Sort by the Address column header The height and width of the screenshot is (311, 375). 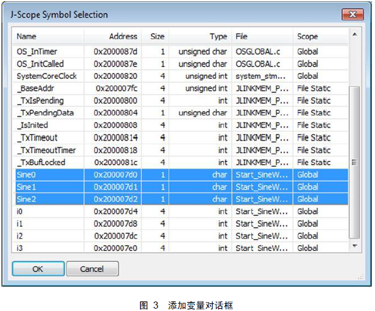tap(113, 36)
